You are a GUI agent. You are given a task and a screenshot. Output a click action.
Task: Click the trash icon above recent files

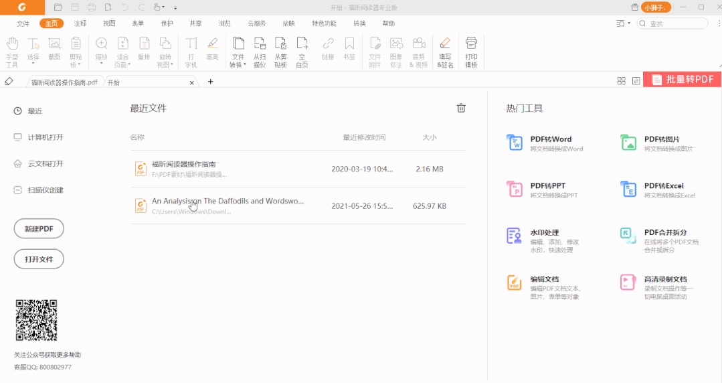click(x=460, y=108)
